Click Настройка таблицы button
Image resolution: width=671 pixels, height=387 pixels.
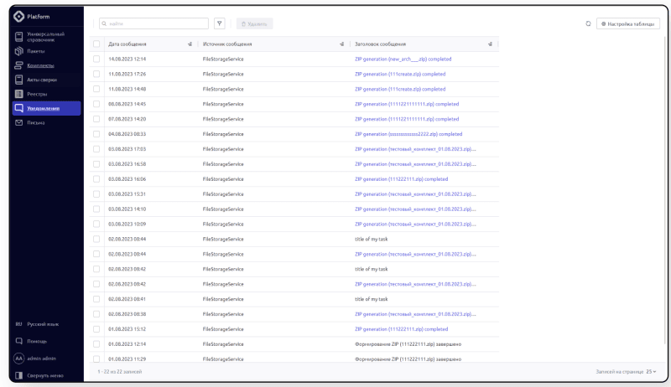point(628,23)
